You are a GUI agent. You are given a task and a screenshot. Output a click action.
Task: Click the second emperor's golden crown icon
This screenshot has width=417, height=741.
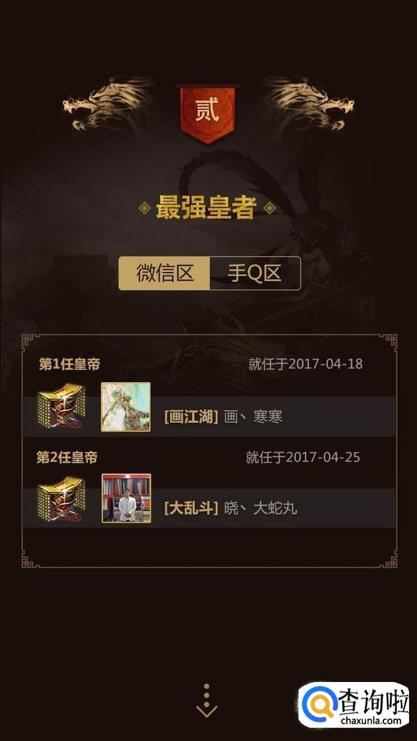click(62, 498)
